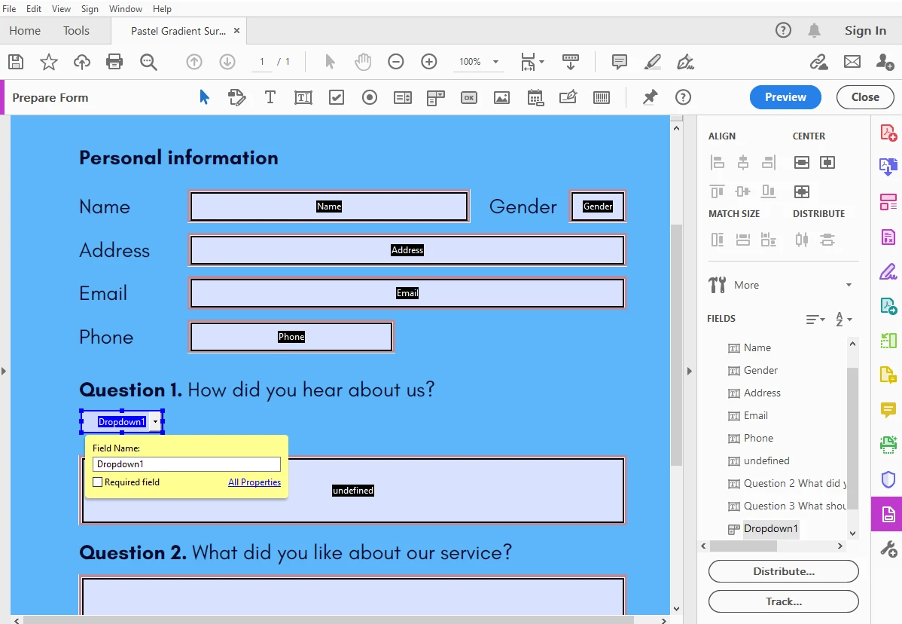The image size is (902, 624).
Task: Select the Add OK button tool
Action: tap(469, 97)
